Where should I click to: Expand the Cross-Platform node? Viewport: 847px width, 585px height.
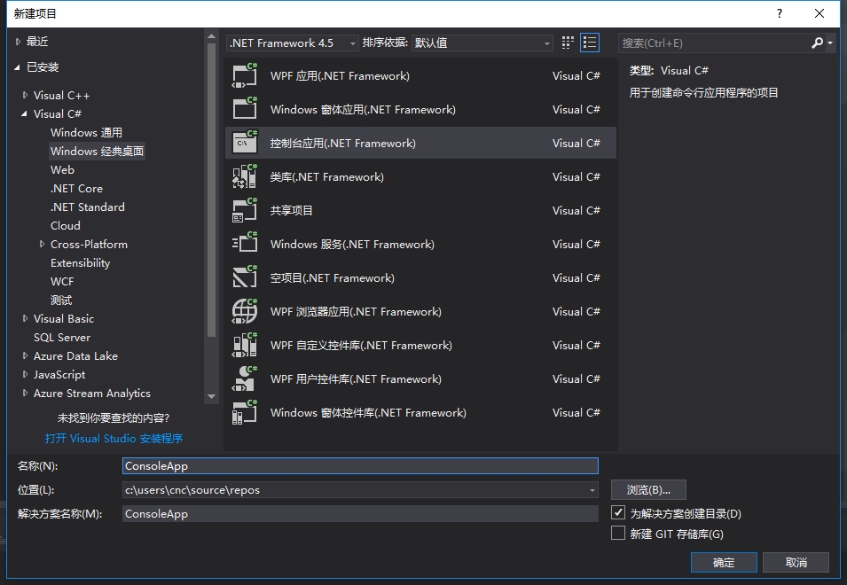coord(42,244)
